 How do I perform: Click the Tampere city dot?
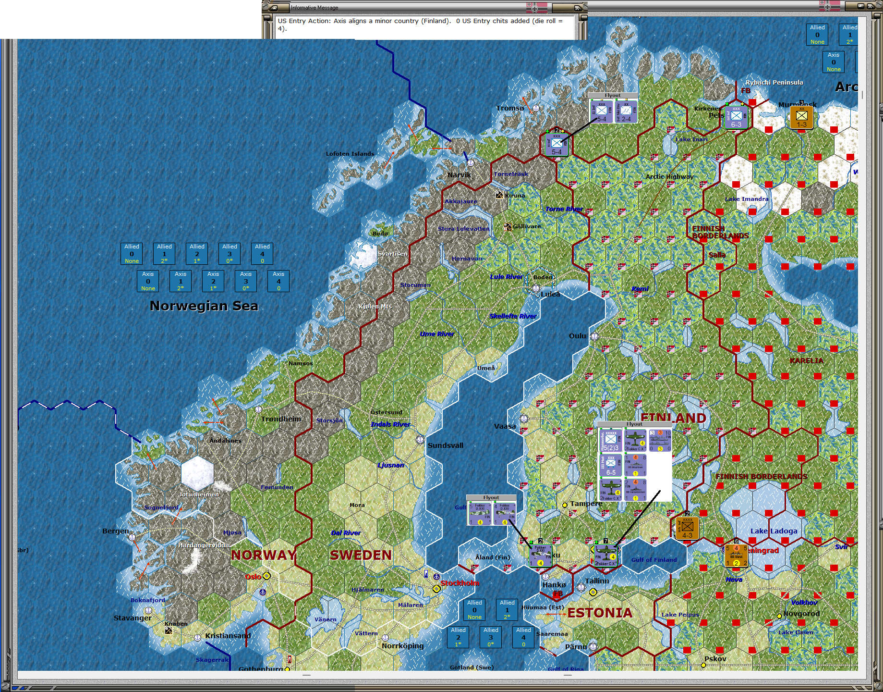tap(565, 505)
